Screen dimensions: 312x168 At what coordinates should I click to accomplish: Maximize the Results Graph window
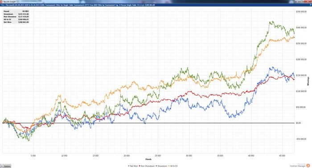click(301, 2)
